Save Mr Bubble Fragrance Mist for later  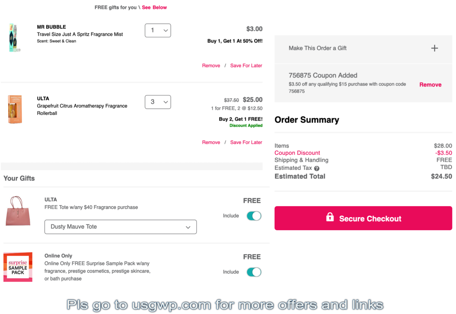(x=246, y=66)
